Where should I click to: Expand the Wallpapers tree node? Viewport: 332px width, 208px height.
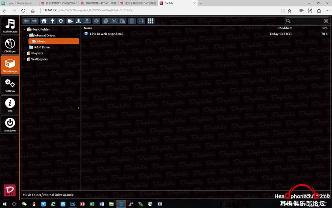click(x=24, y=59)
